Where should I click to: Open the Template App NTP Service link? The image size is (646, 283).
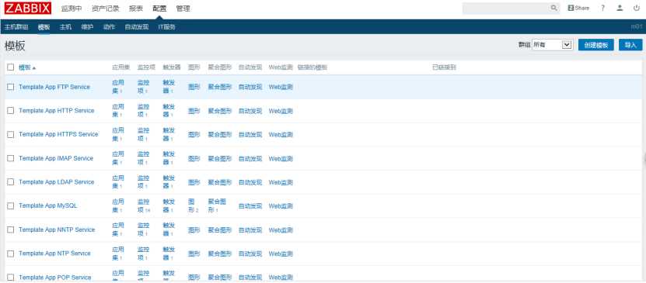[54, 254]
